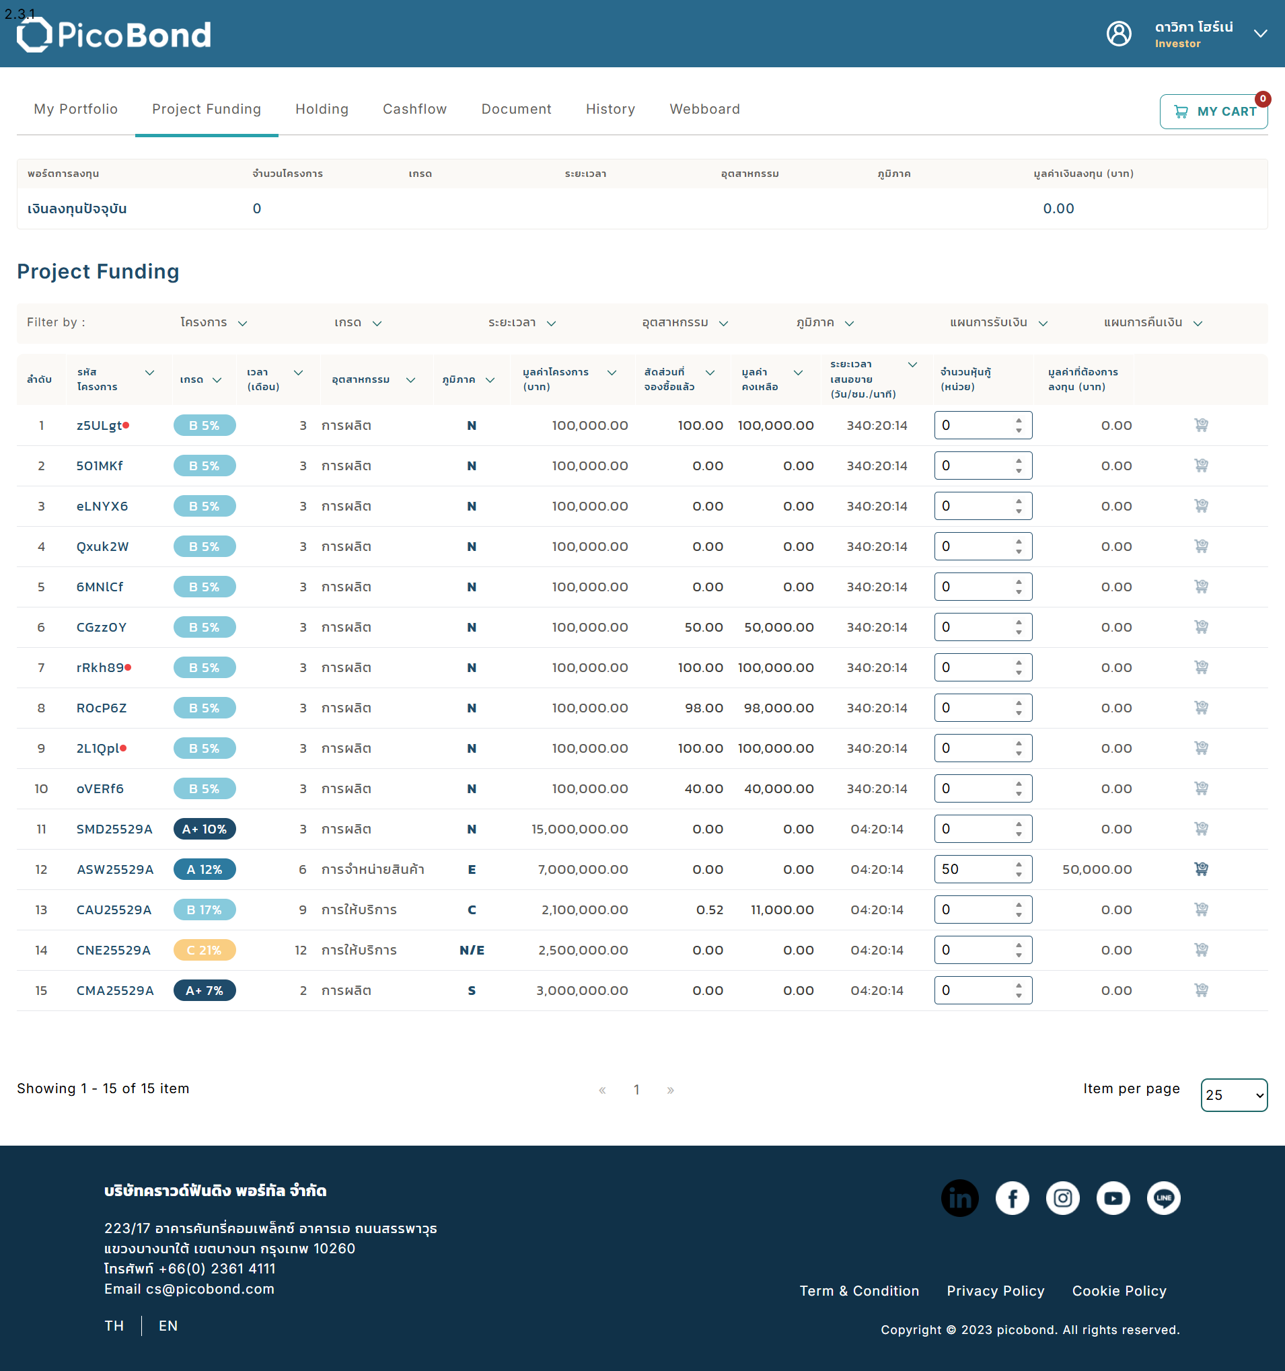Viewport: 1285px width, 1371px height.
Task: Open LinkedIn social icon in footer
Action: click(x=959, y=1198)
